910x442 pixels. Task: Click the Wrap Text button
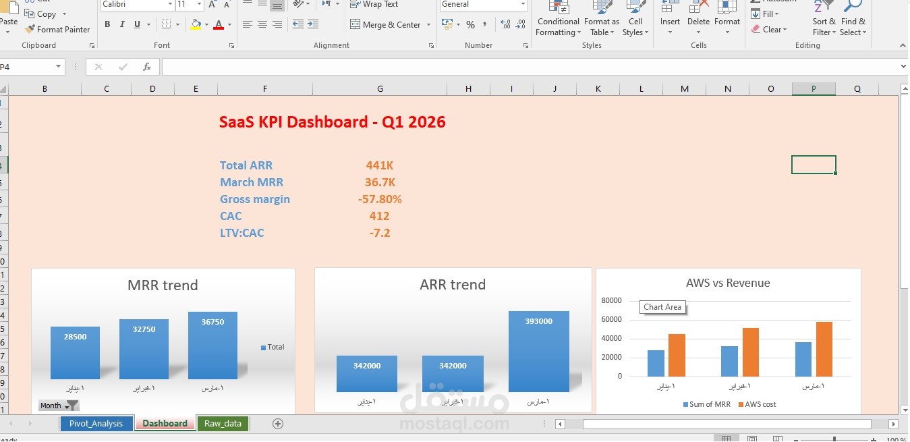point(374,4)
